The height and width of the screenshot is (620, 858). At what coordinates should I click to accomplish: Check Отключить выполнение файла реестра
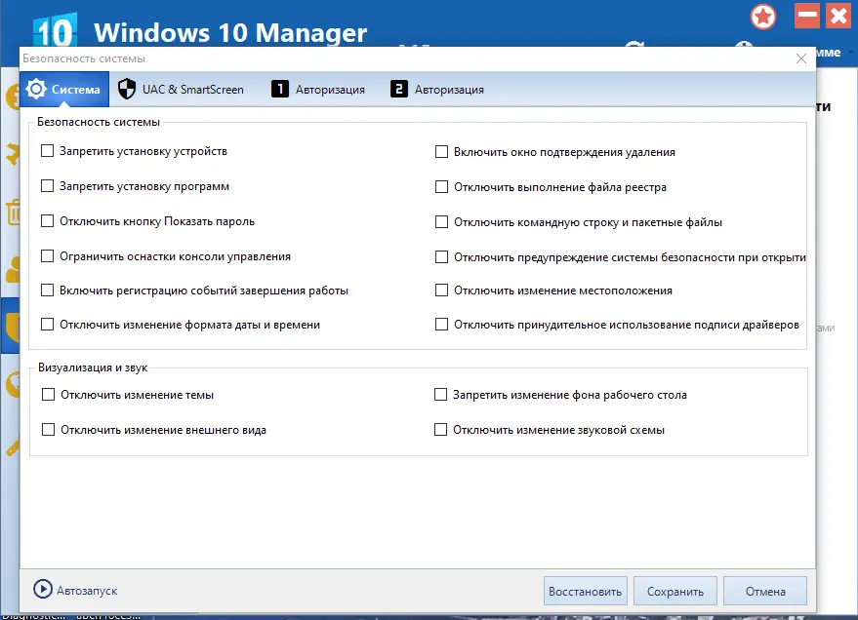point(441,187)
